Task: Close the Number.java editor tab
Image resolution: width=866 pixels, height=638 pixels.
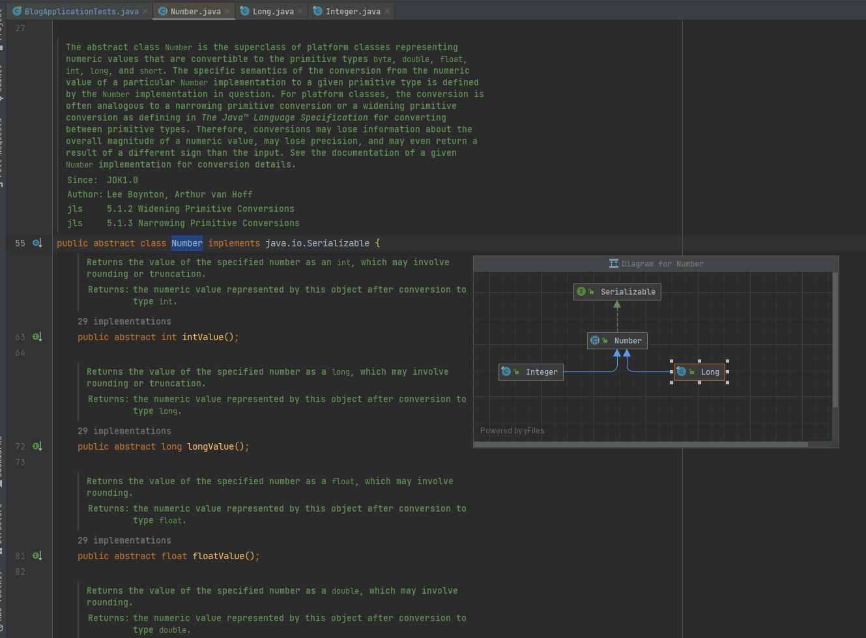Action: point(227,11)
